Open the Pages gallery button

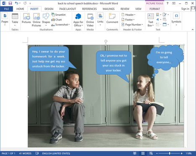click(5, 20)
